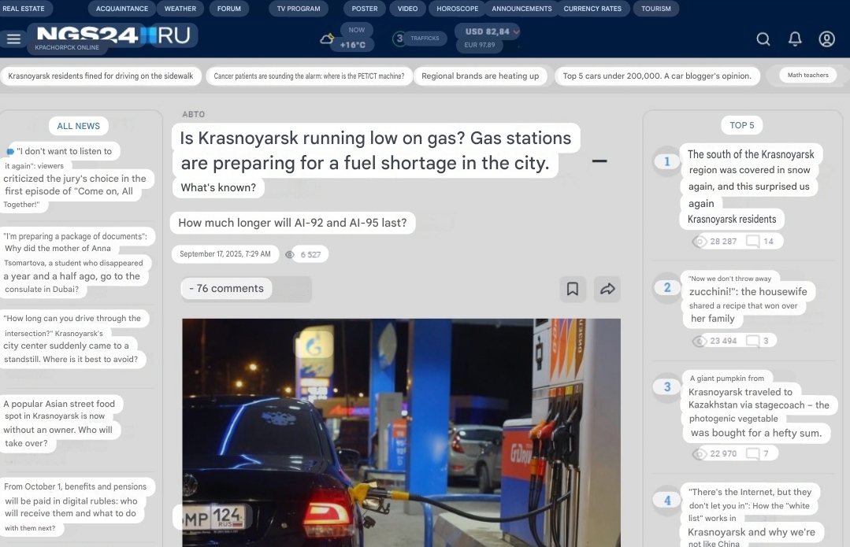Share the article via arrow icon
The height and width of the screenshot is (547, 850).
[607, 289]
